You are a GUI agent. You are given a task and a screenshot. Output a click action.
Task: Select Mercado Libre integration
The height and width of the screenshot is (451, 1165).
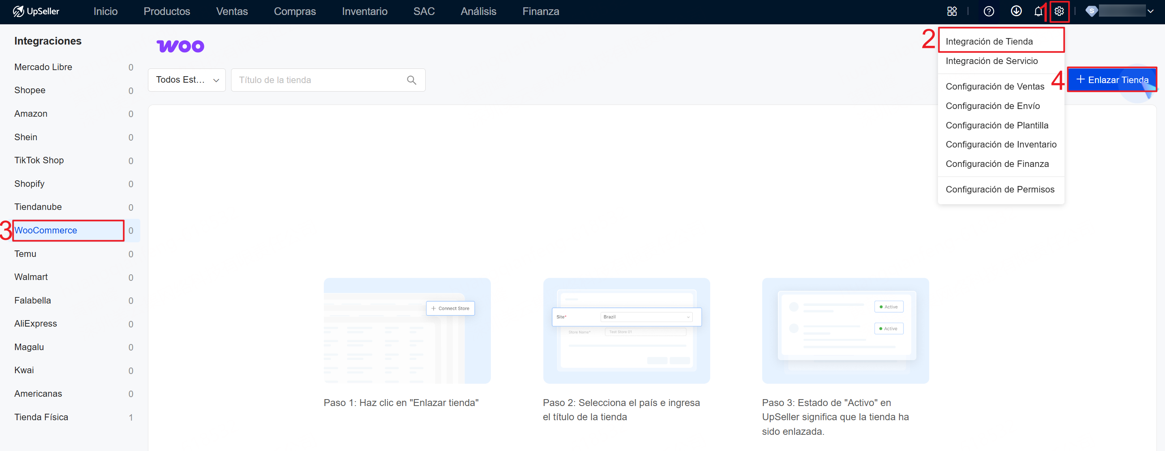click(74, 67)
